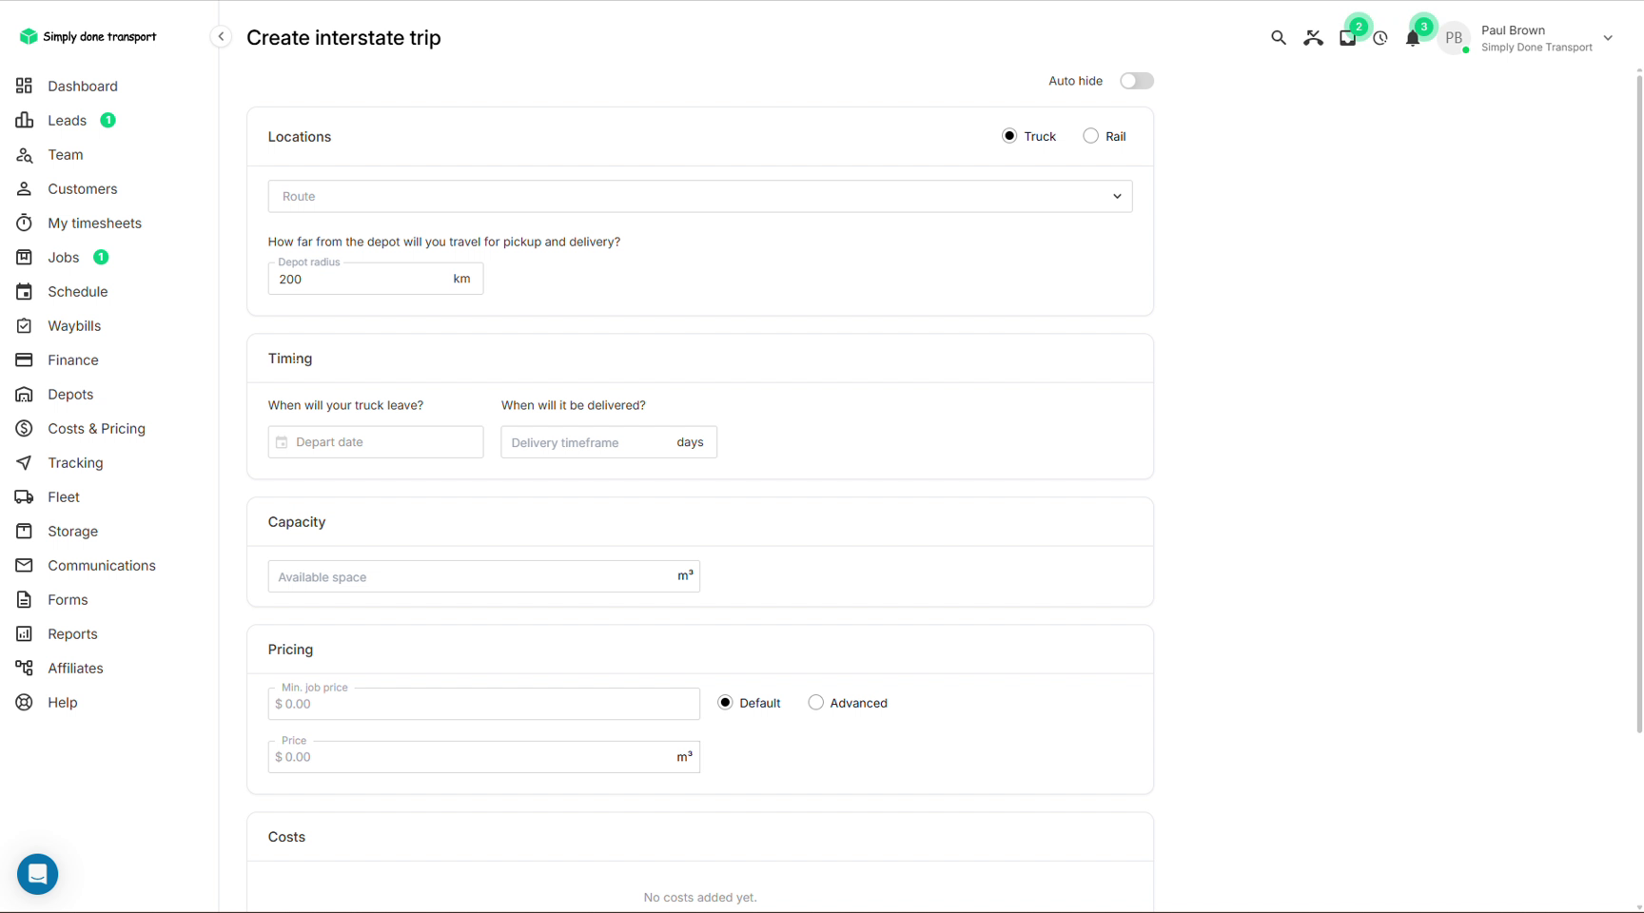Click the Delivery timeframe field
This screenshot has height=913, width=1644.
pyautogui.click(x=609, y=442)
